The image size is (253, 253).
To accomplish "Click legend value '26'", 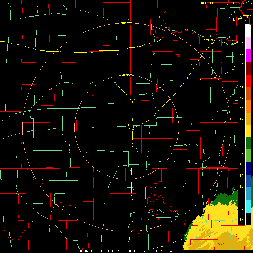I will click(241, 142).
